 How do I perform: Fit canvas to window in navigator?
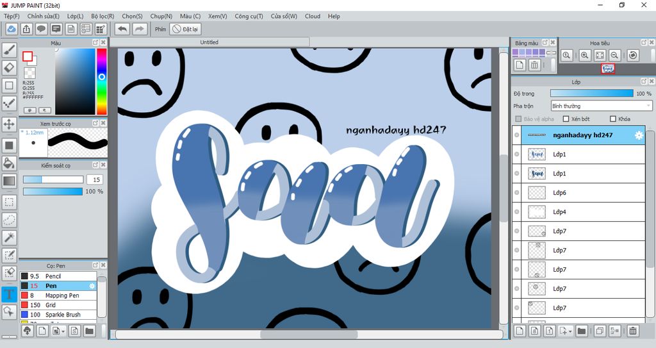point(600,55)
